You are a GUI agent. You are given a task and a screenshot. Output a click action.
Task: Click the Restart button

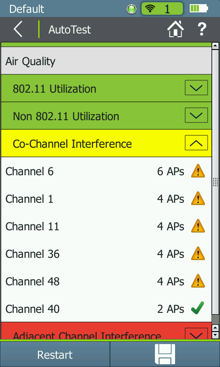55,355
